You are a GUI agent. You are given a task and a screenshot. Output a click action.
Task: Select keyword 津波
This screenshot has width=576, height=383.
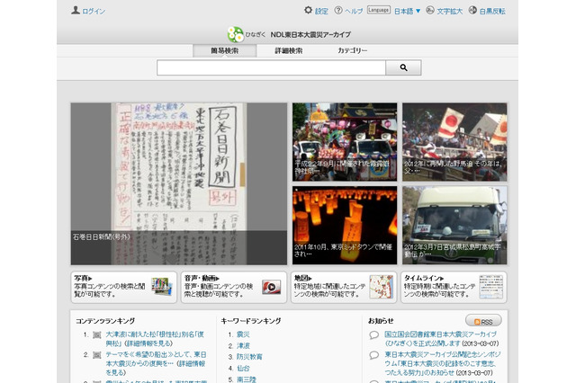click(243, 345)
